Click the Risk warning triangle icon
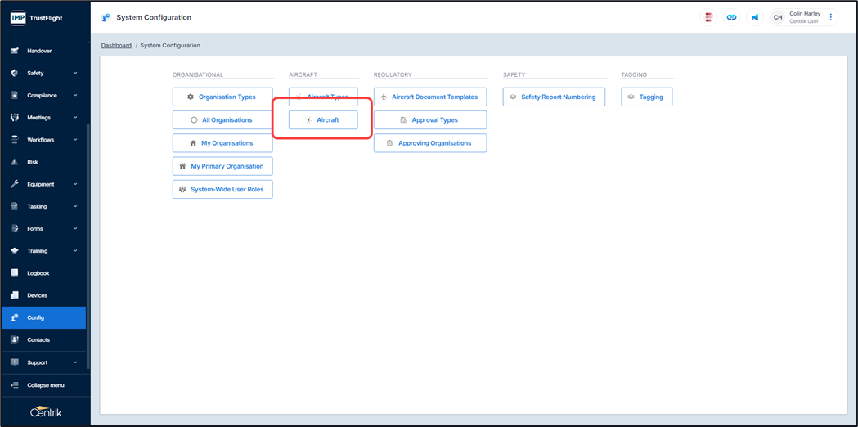The width and height of the screenshot is (858, 427). [x=14, y=162]
